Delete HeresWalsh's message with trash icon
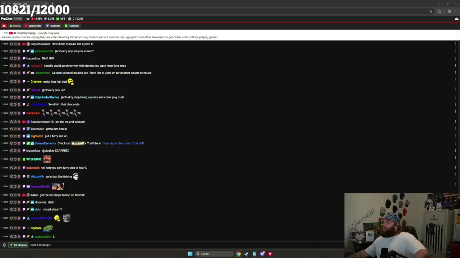 pyautogui.click(x=19, y=73)
